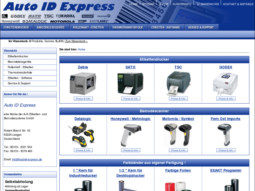Click Preise & Info under Fern Ost Importe
The height and width of the screenshot is (191, 255).
coord(226,150)
